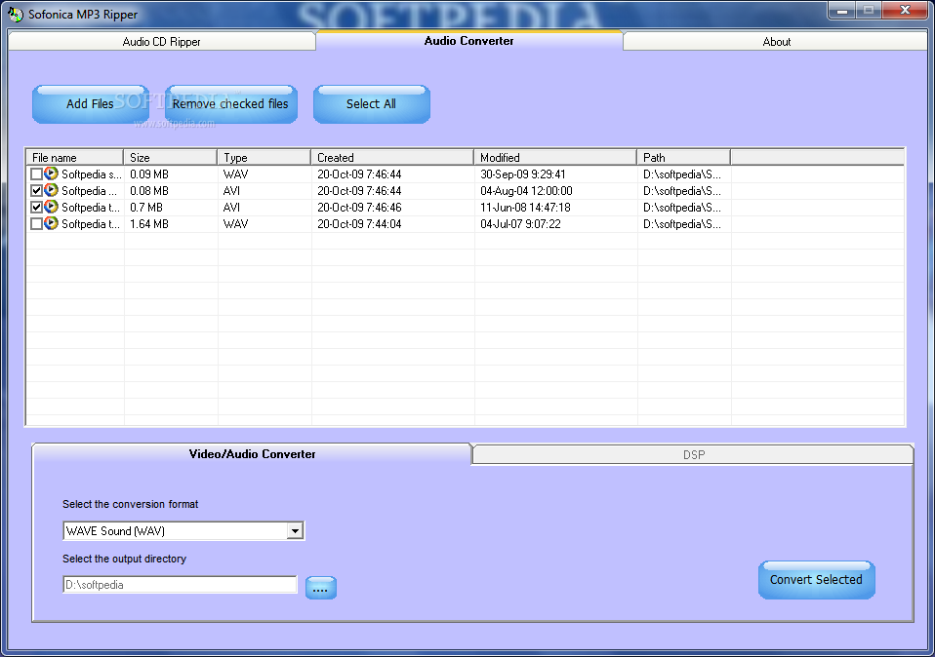Close the Sofonica MP3 Ripper window
This screenshot has height=657, width=935.
click(x=905, y=10)
